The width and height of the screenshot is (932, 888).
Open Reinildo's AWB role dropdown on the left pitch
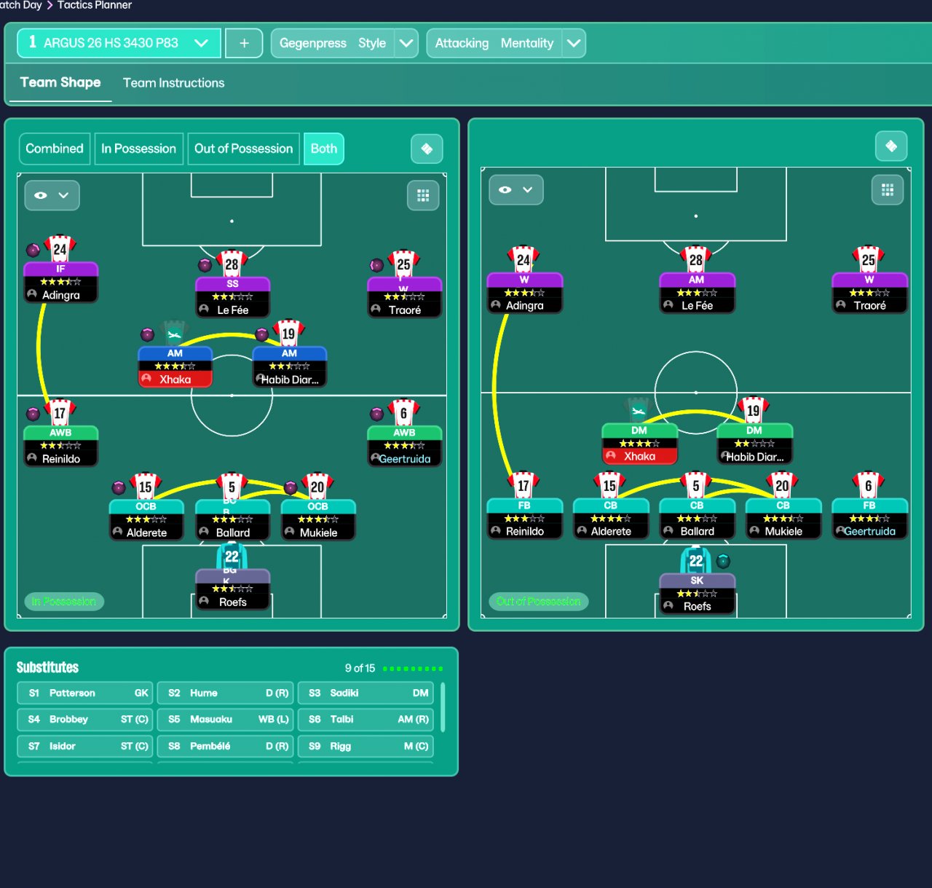[60, 433]
